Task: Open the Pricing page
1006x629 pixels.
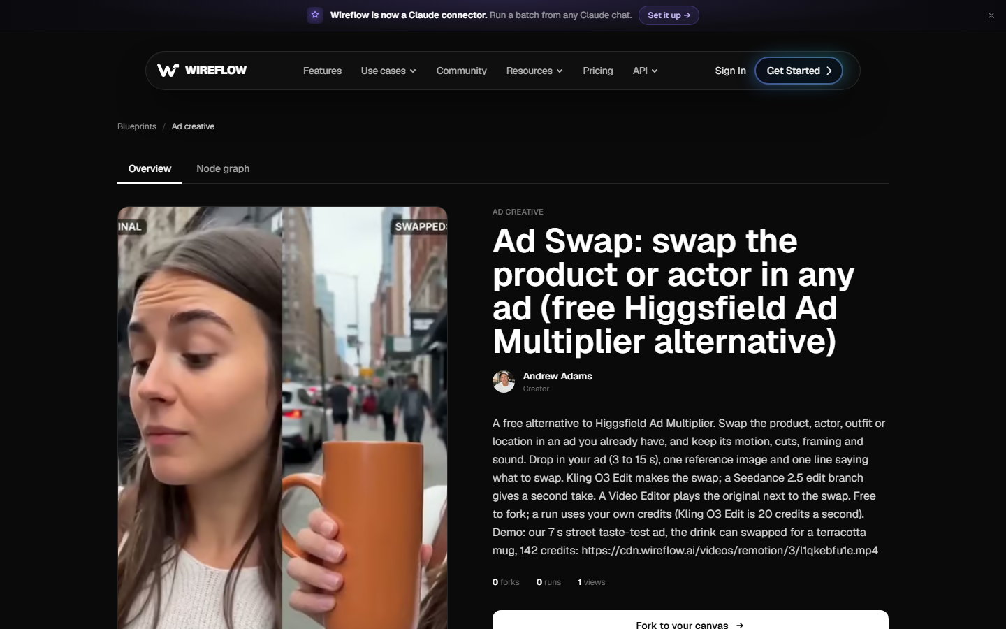Action: tap(598, 71)
